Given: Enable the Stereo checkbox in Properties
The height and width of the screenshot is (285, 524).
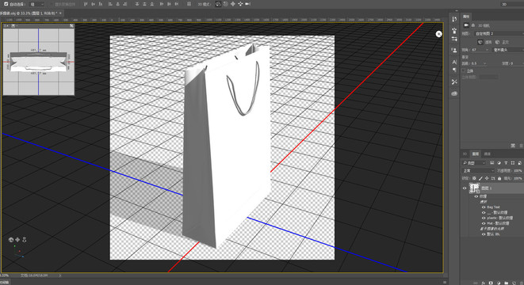Looking at the screenshot, I should click(x=464, y=70).
